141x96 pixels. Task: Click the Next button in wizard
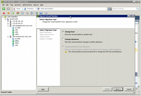118,89
